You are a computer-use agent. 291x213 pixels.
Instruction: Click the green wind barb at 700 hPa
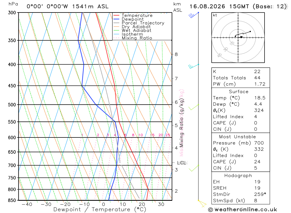click(x=194, y=168)
